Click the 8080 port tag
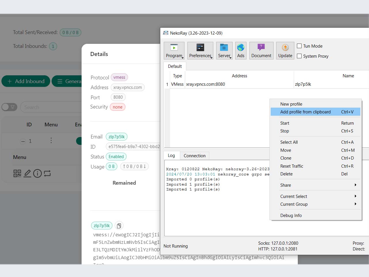369x277 pixels. tap(118, 97)
